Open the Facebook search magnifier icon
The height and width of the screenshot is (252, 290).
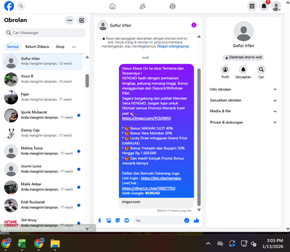click(21, 6)
